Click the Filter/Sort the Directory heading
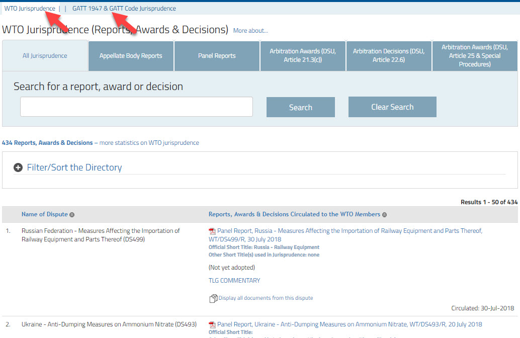The height and width of the screenshot is (338, 520). pos(74,167)
